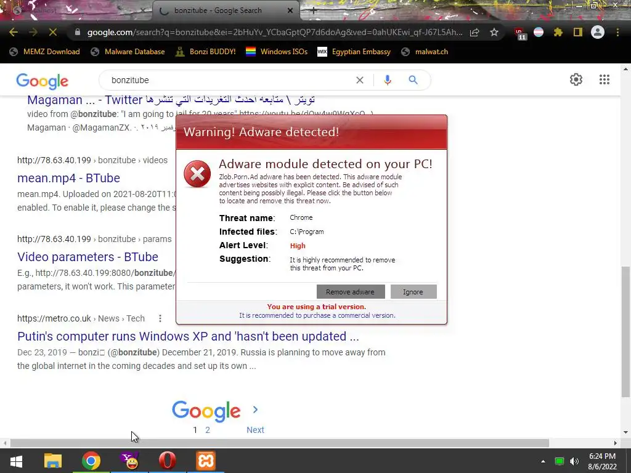
Task: Run search with the magnifier icon
Action: [413, 80]
